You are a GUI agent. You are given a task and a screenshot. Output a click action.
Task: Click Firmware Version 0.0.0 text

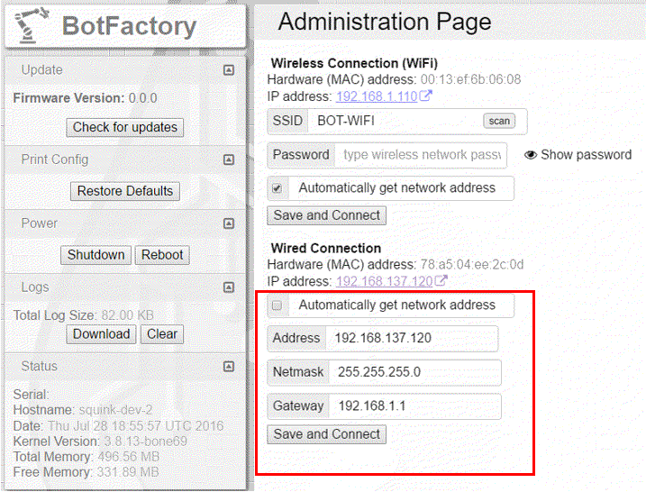pos(85,98)
